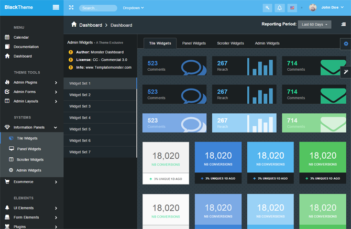
Task: Open the list menu icon beside reporting period
Action: [343, 24]
